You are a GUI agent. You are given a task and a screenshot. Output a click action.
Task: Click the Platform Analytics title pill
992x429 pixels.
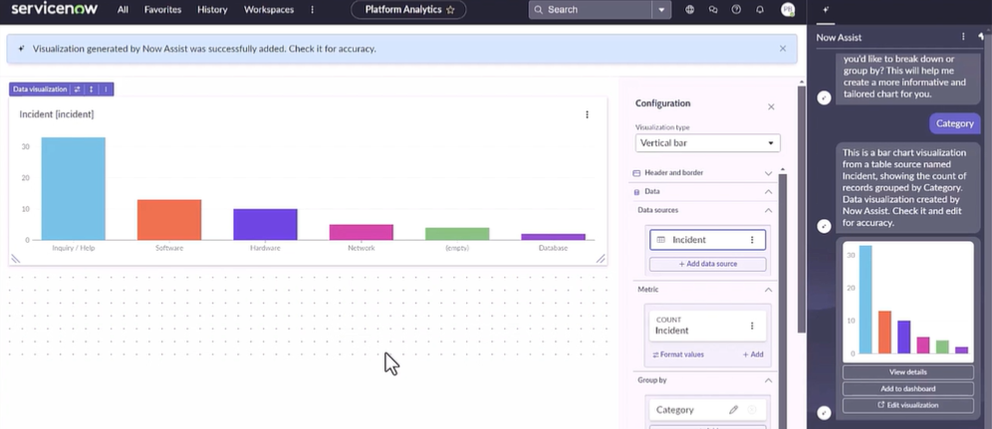point(408,10)
